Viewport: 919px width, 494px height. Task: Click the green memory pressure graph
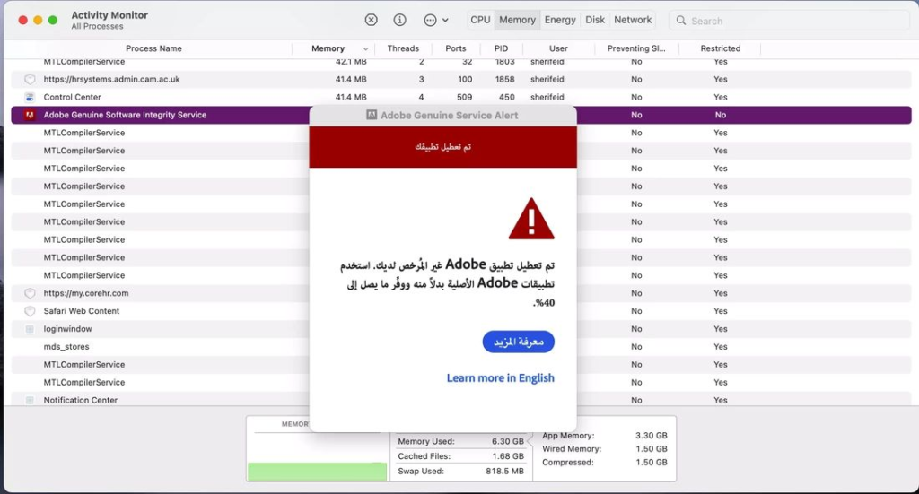[x=317, y=472]
